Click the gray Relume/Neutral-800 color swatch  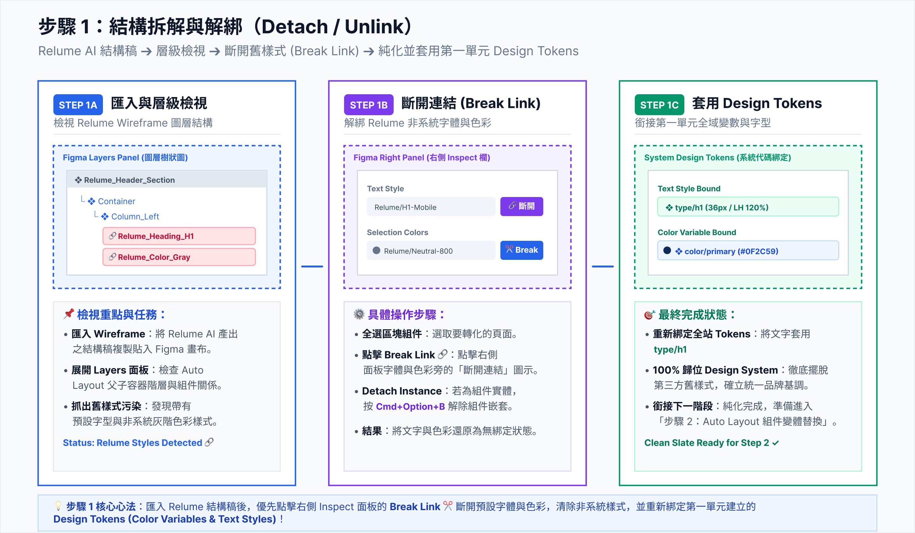[376, 251]
